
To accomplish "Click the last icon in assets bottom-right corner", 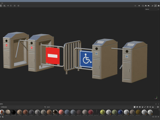I will pyautogui.click(x=159, y=117).
